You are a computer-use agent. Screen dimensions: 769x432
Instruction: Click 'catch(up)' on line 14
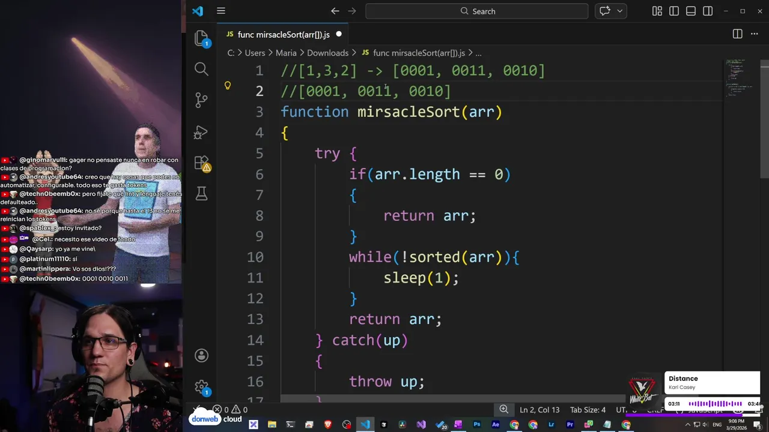tap(370, 340)
